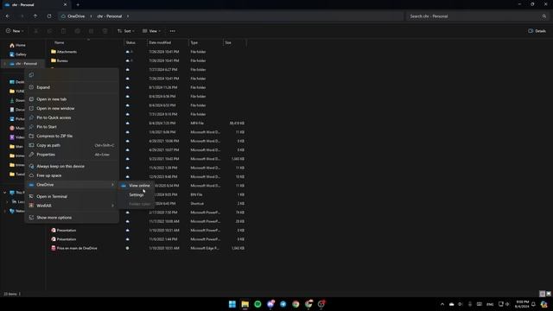Toggle the Details pane button

click(537, 31)
